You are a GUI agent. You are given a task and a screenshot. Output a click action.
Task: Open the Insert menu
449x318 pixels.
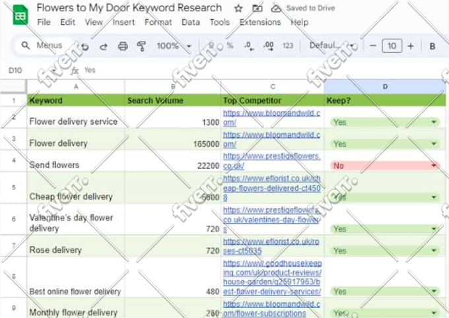tap(123, 22)
